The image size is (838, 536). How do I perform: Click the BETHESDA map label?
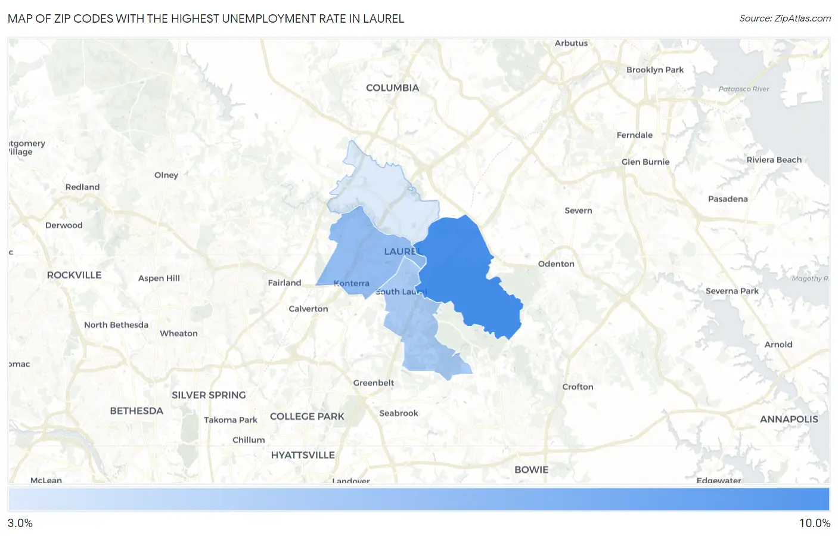(136, 411)
